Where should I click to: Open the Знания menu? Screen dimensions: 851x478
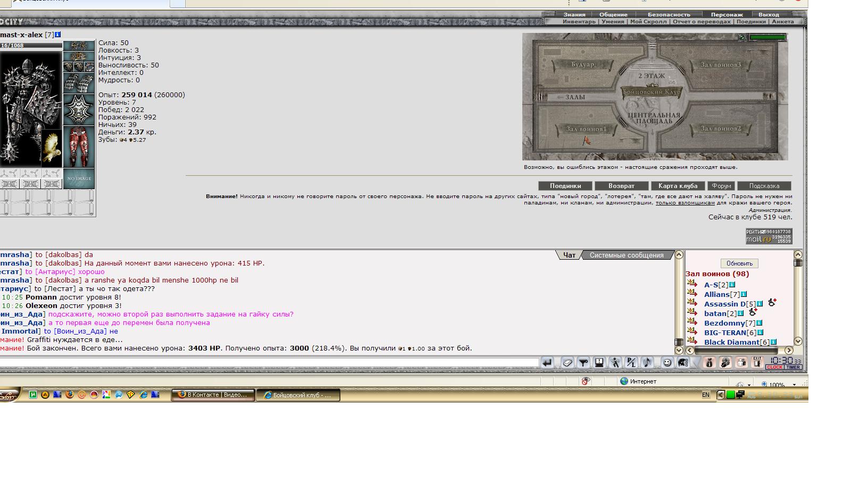[x=574, y=15]
